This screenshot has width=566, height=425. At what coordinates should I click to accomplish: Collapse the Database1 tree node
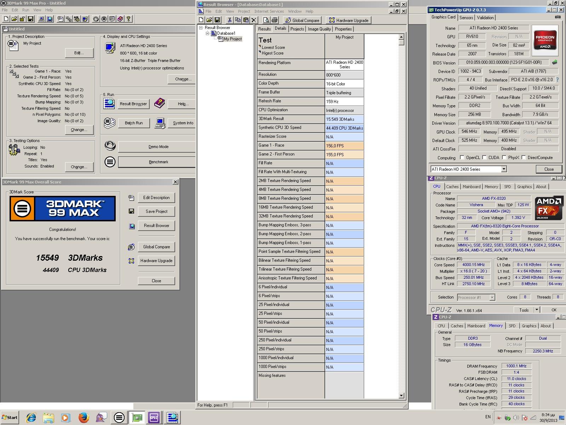coord(208,33)
